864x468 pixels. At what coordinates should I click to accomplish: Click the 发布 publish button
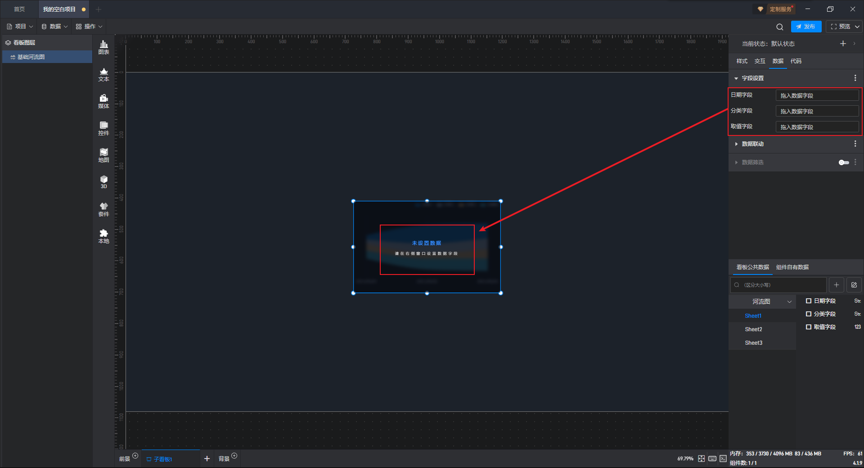pyautogui.click(x=806, y=27)
